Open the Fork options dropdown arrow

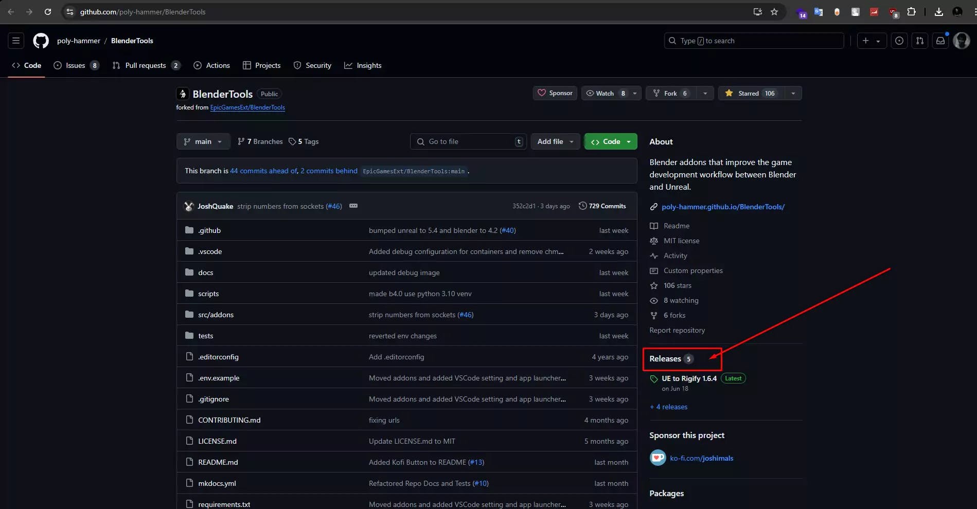click(705, 93)
